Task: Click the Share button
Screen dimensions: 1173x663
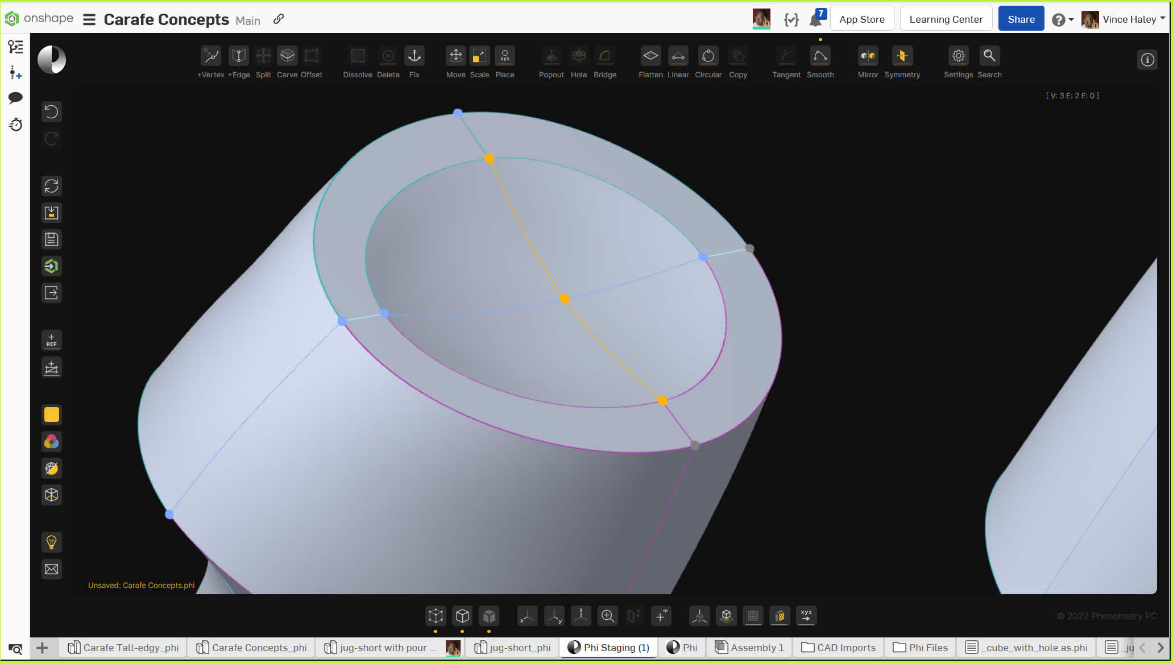Action: (1021, 19)
